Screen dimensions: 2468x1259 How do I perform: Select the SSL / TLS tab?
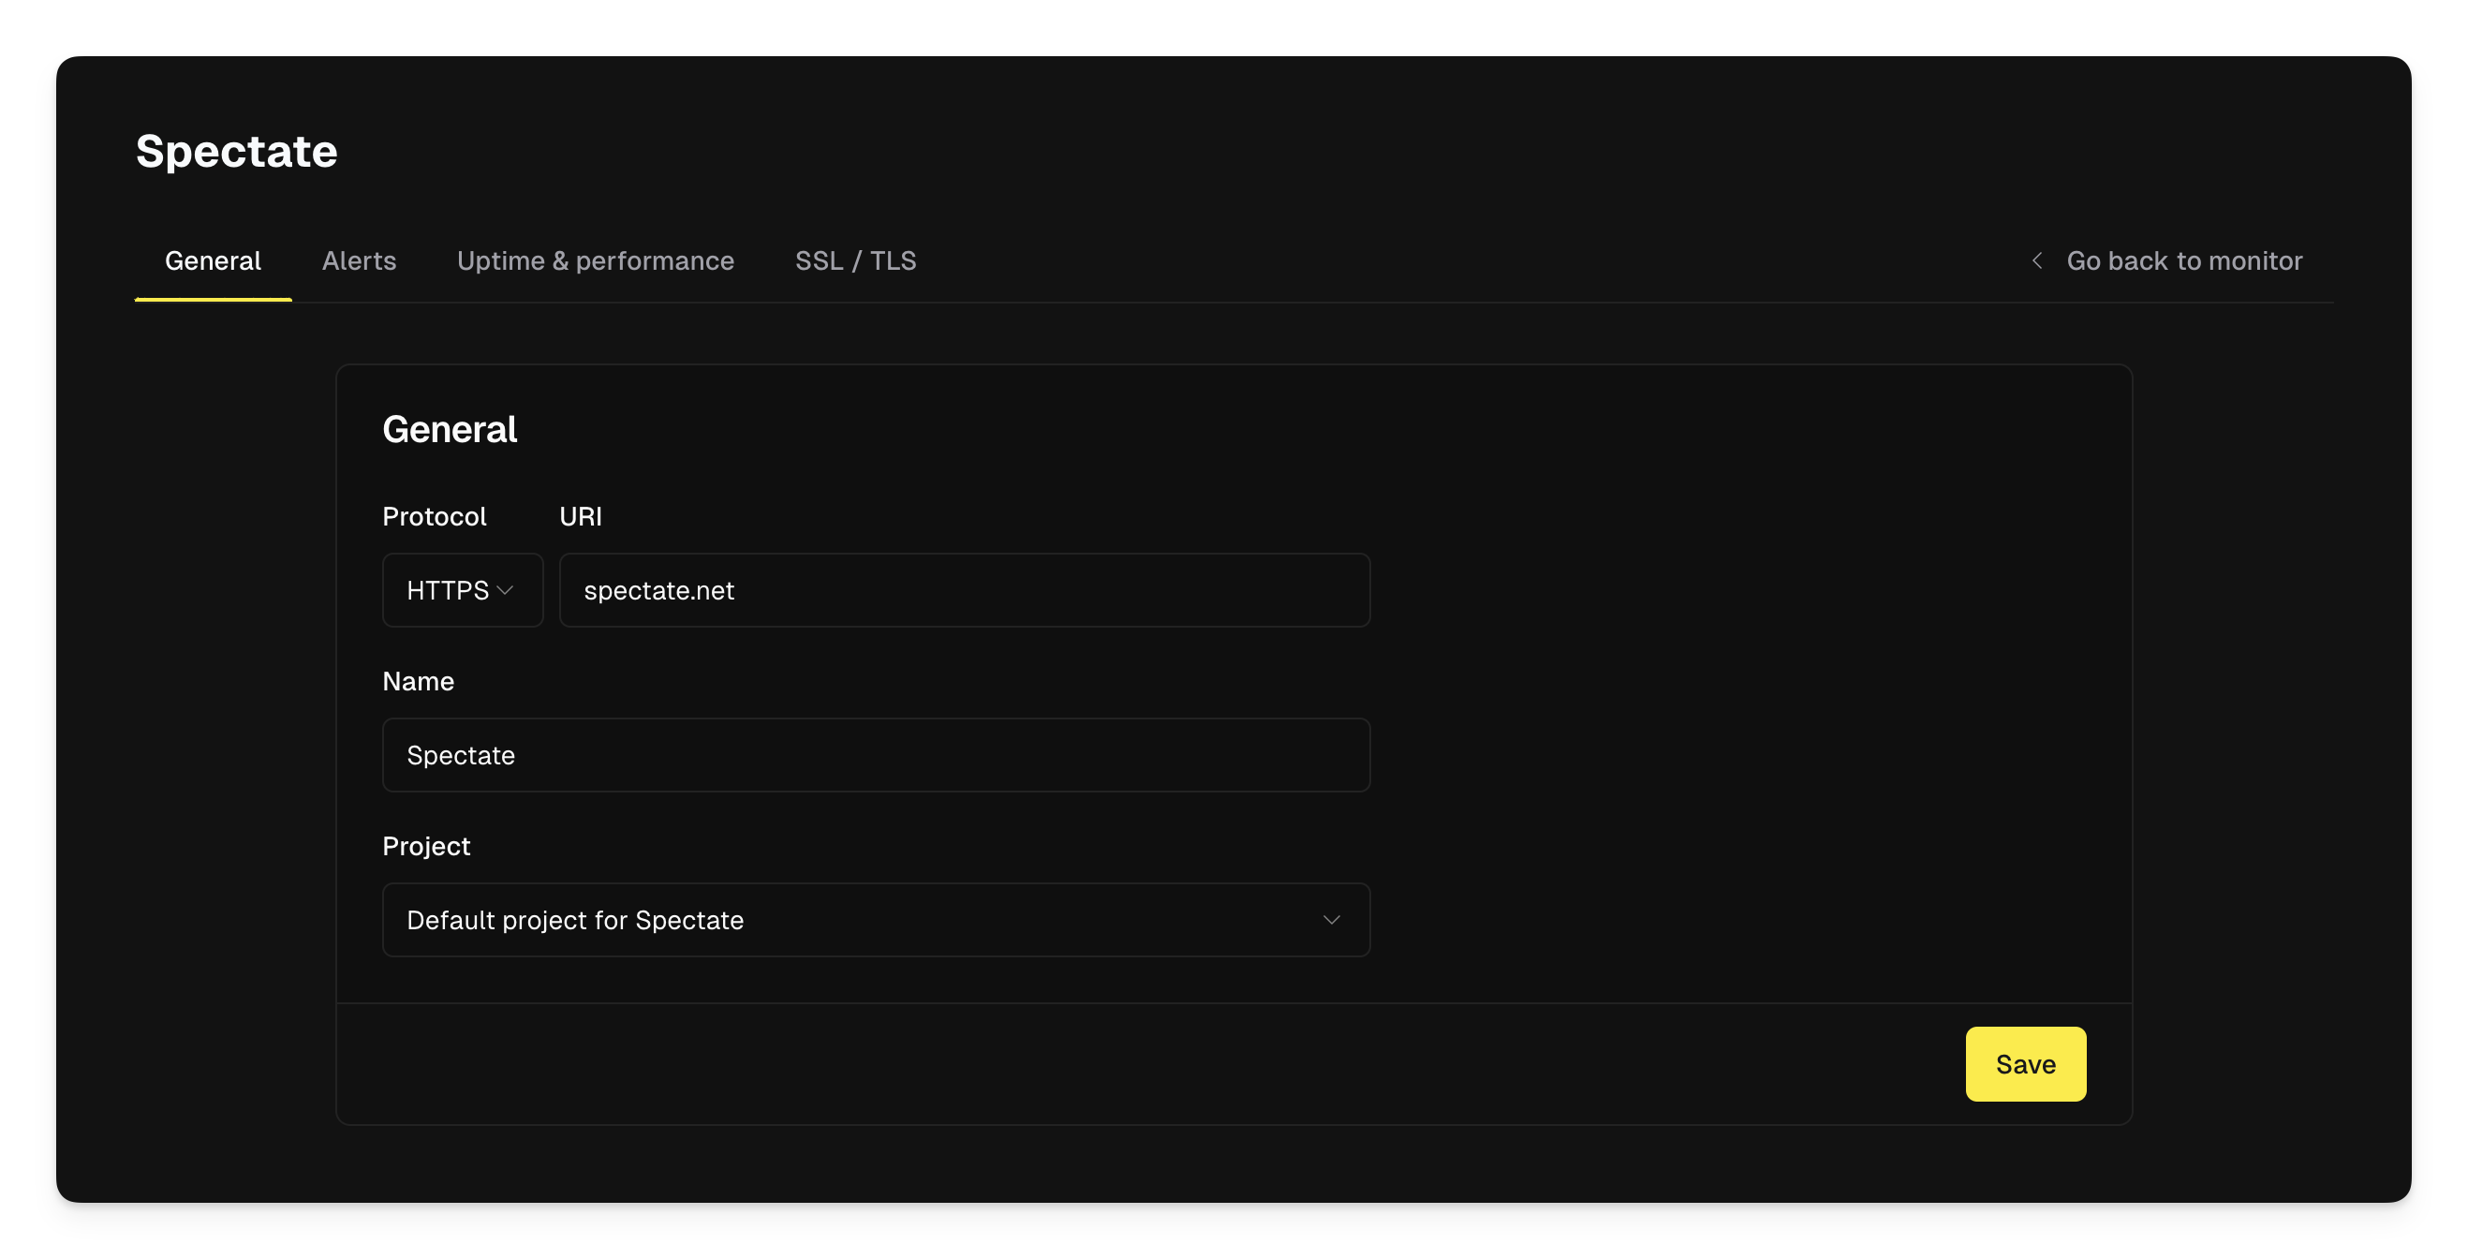click(x=854, y=260)
